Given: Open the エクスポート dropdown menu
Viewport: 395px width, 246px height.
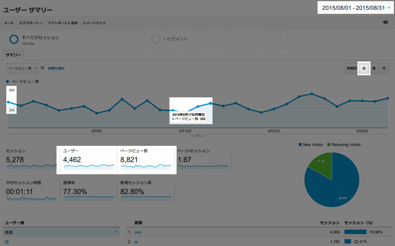Looking at the screenshot, I should [31, 23].
